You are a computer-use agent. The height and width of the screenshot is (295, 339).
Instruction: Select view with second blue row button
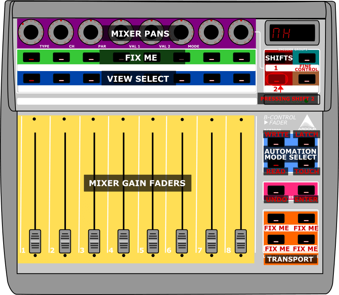pyautogui.click(x=61, y=78)
